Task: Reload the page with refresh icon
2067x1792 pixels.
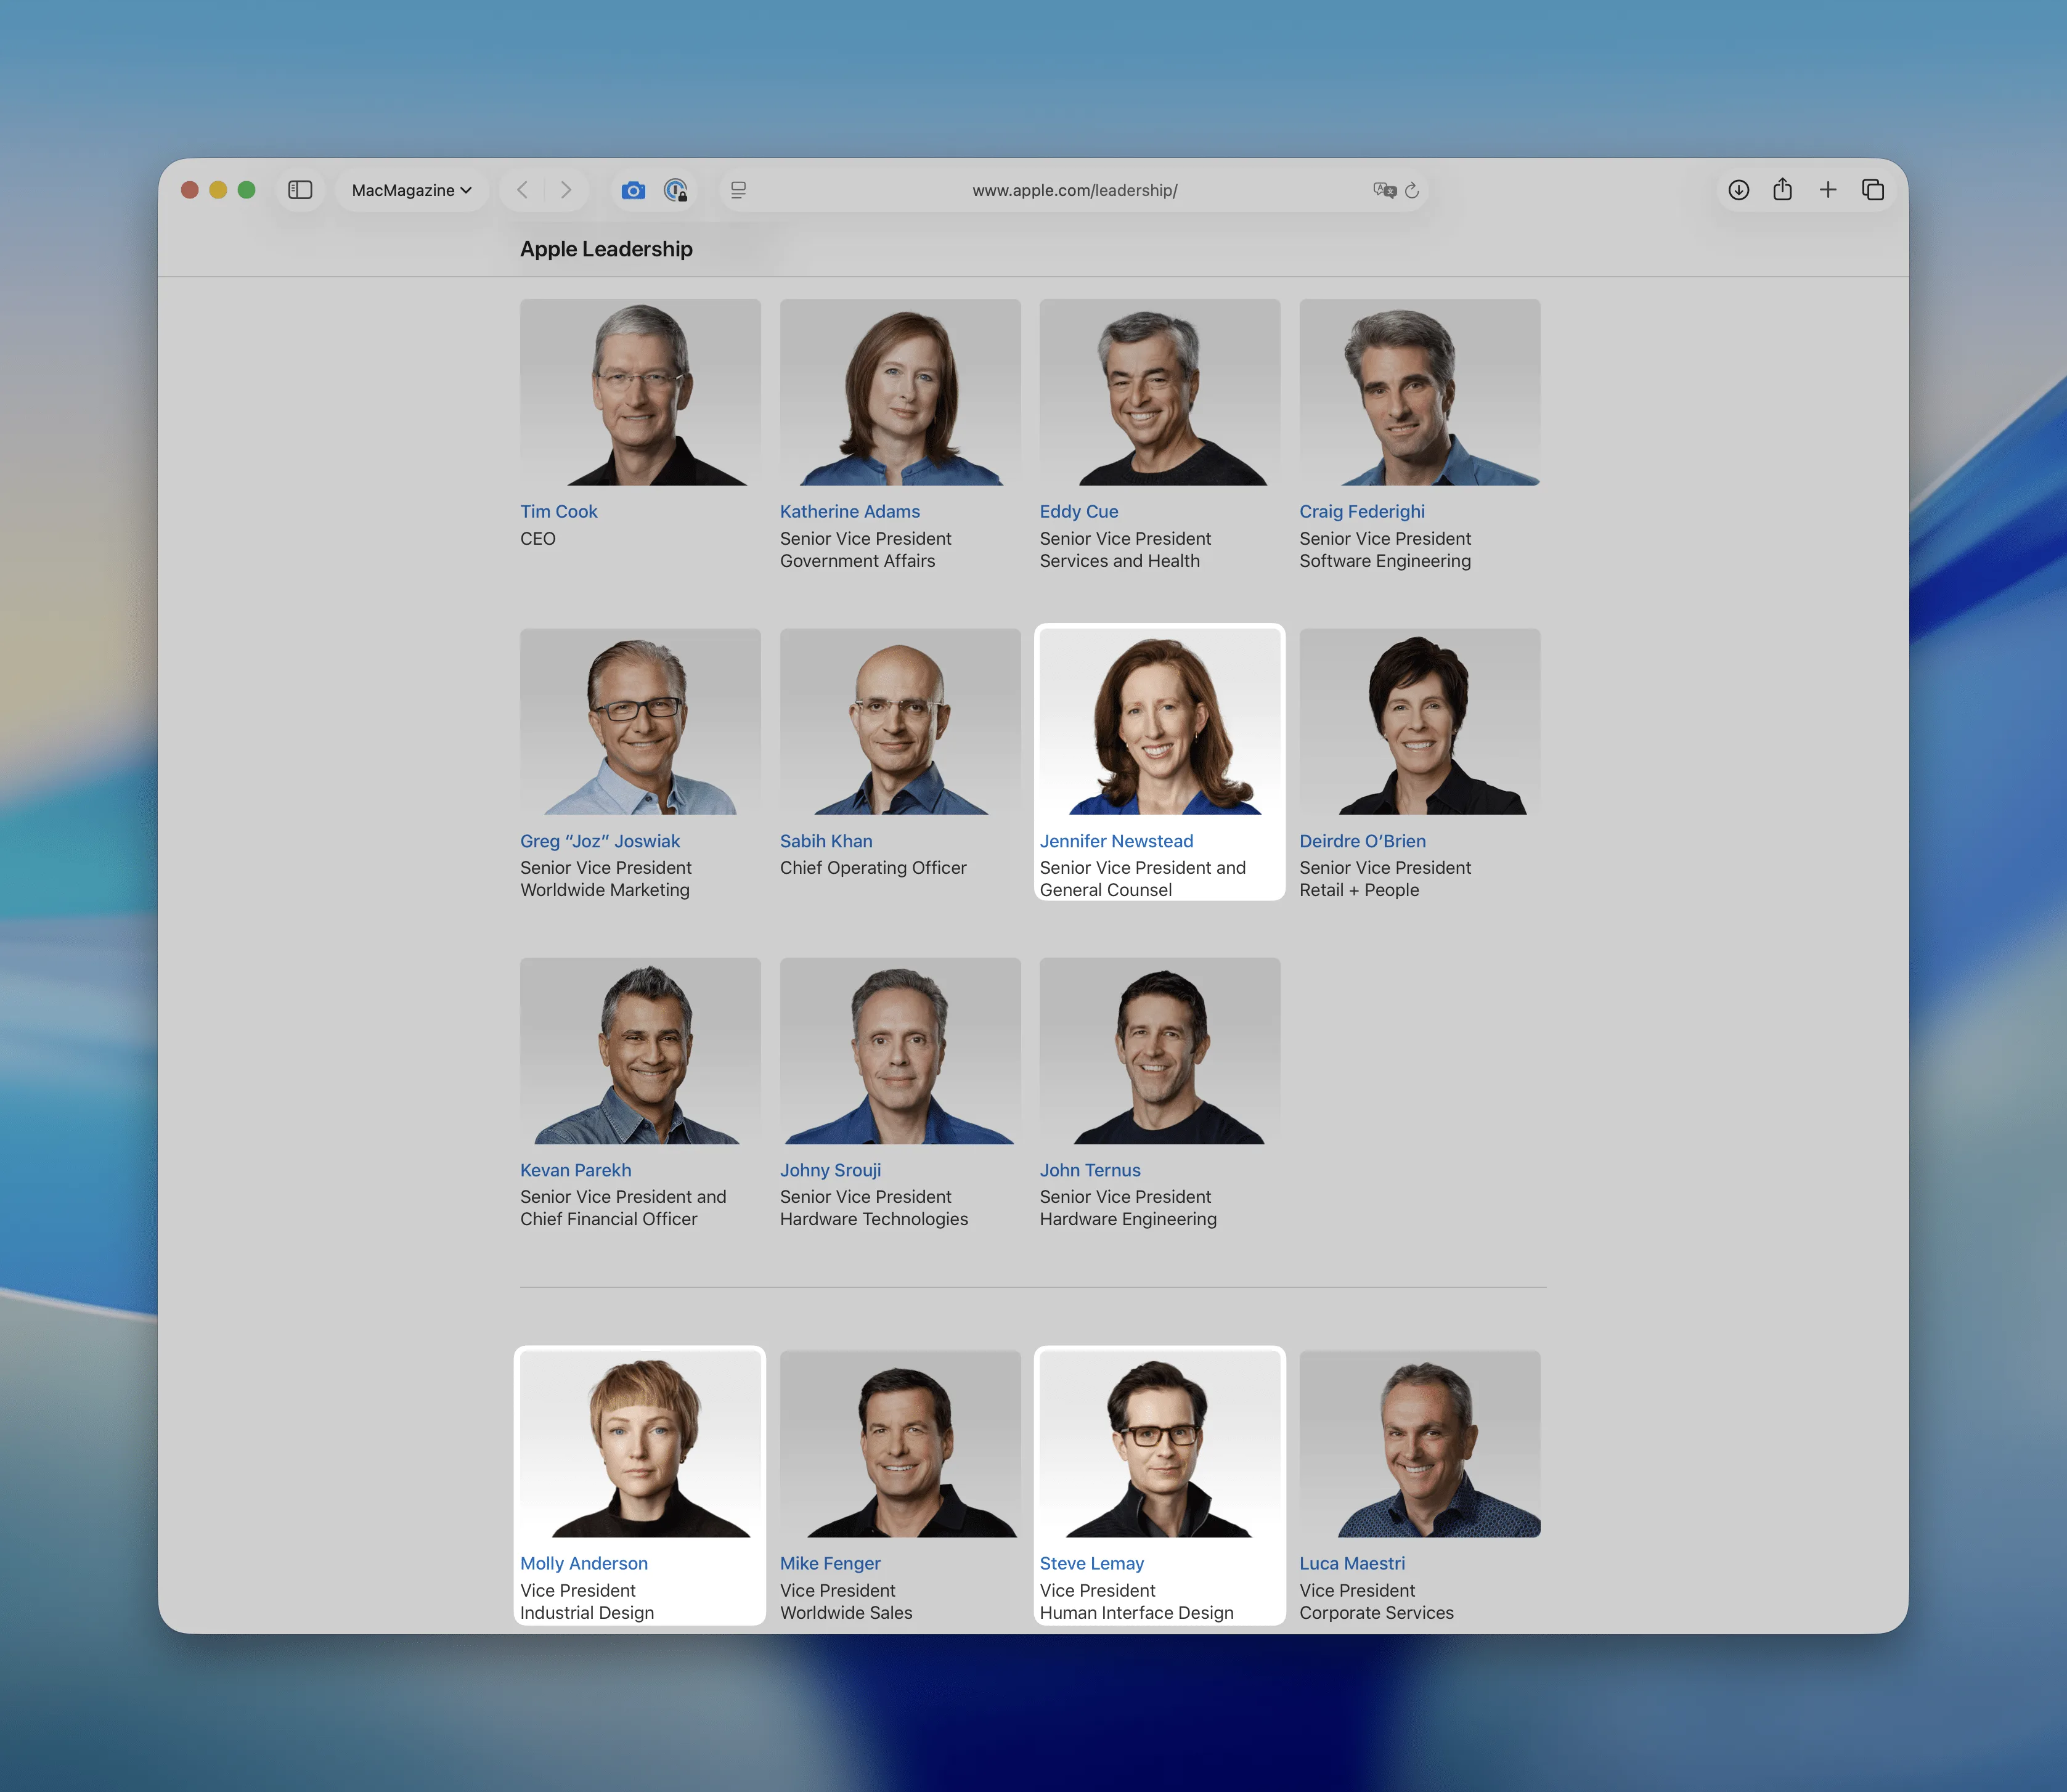Action: tap(1412, 190)
